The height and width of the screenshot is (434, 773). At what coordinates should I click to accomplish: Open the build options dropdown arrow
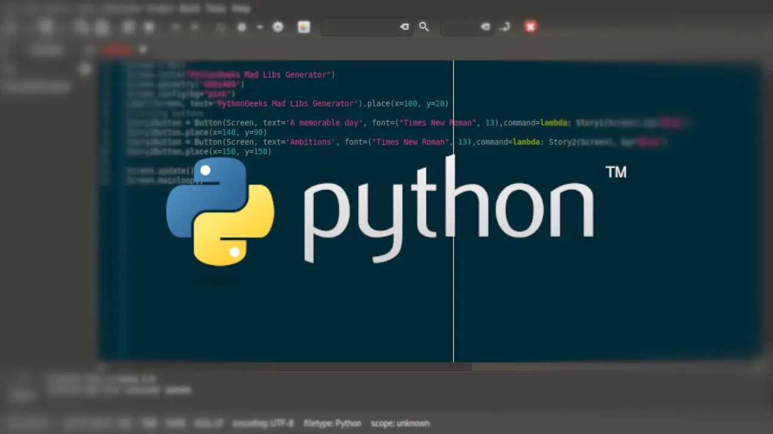pos(260,27)
